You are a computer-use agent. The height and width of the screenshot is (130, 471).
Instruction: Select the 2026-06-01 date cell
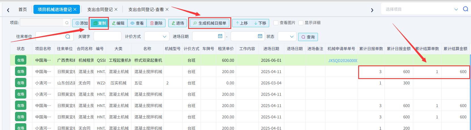point(271,60)
